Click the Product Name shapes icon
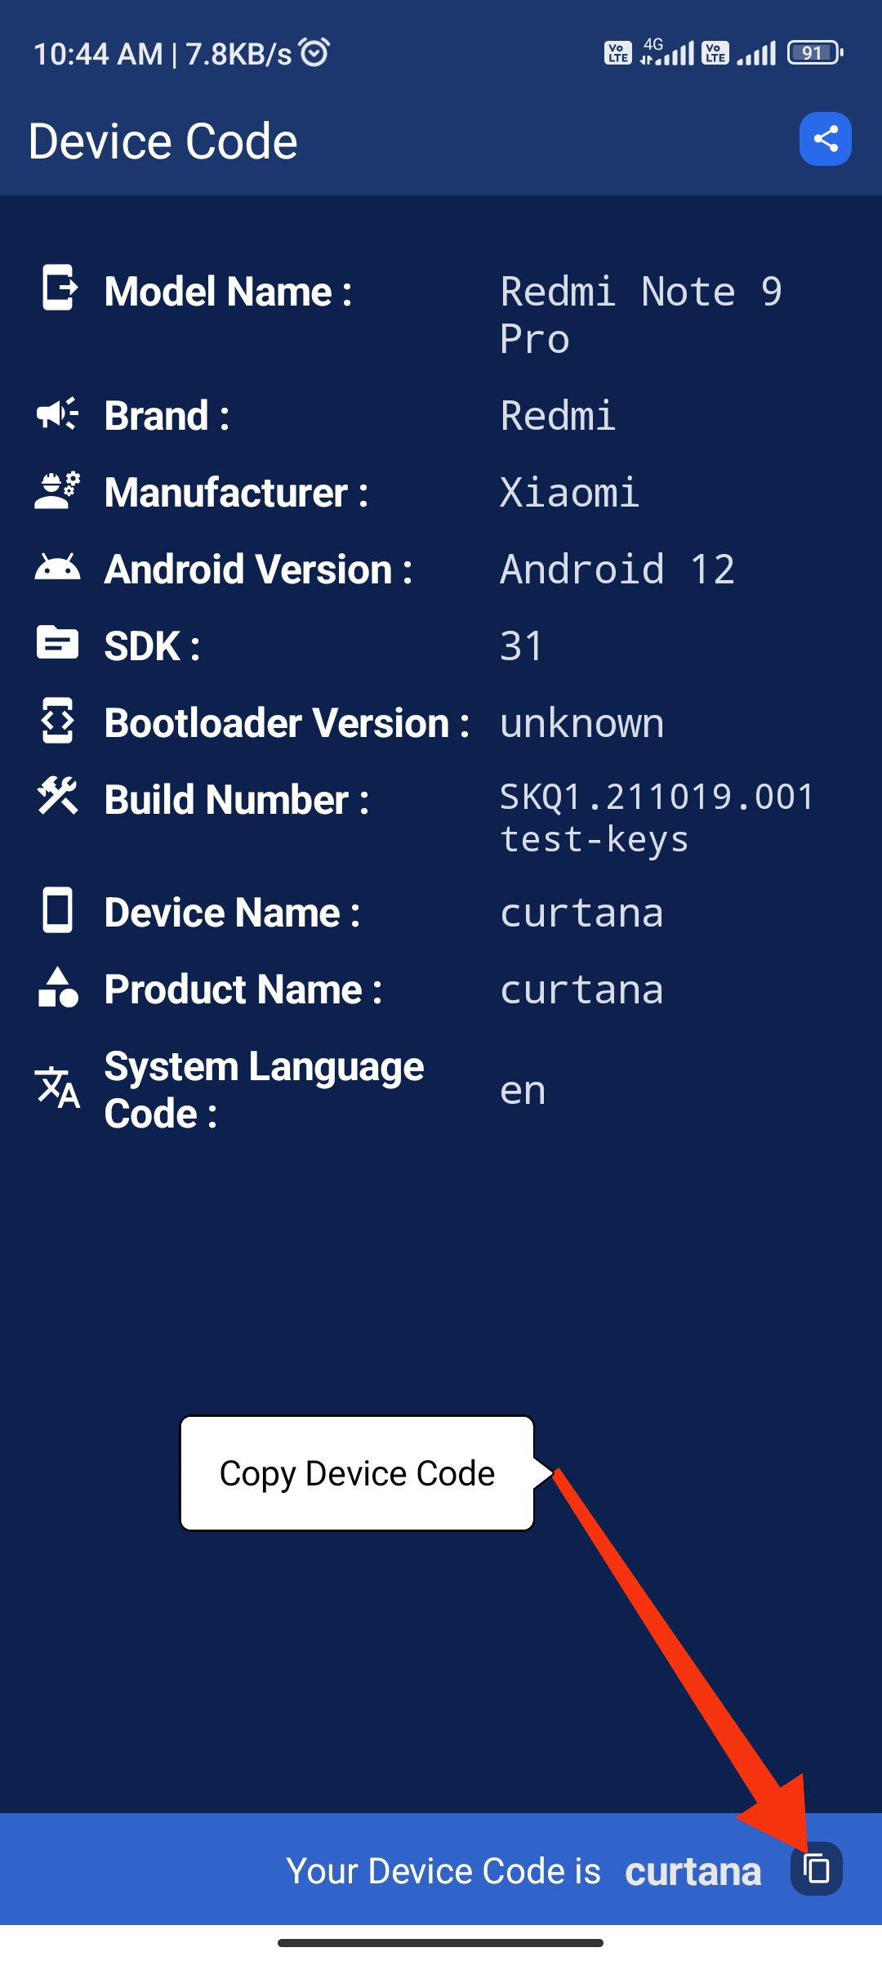 [58, 986]
